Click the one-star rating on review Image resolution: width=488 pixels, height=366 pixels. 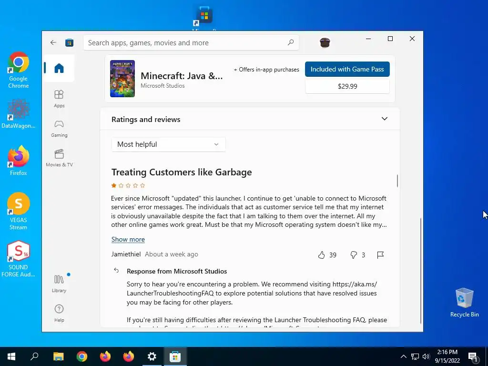128,185
